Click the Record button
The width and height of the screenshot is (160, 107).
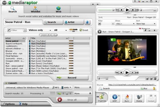click(x=72, y=78)
